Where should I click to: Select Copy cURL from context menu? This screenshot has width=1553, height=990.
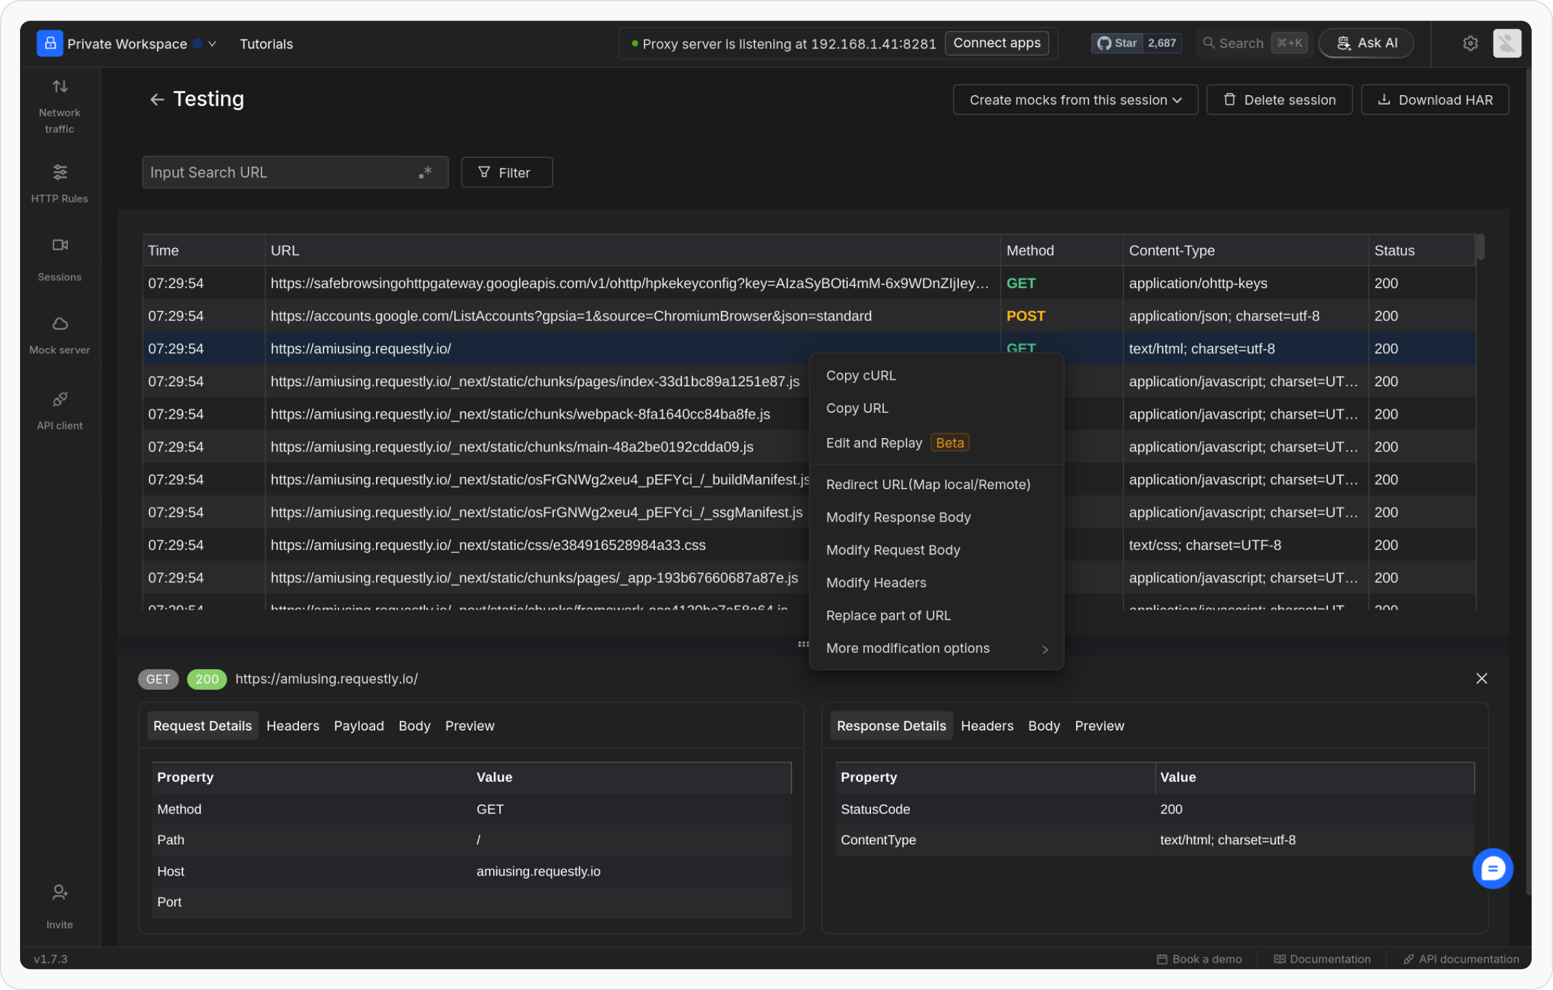(861, 376)
